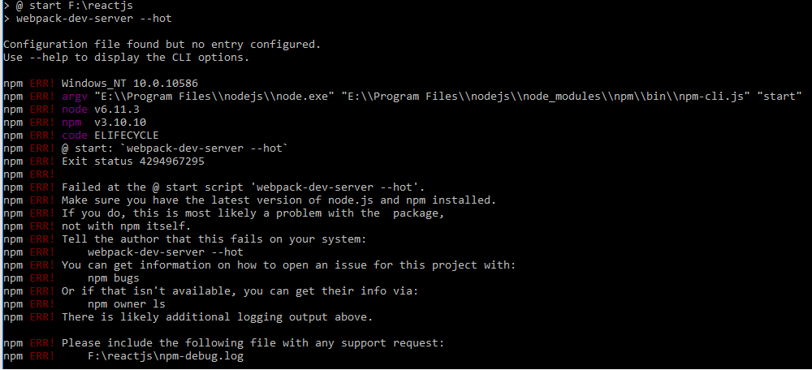Click the 'webpack-dev-server --hot' command at top
Viewport: 812px width, 370px height.
[93, 19]
